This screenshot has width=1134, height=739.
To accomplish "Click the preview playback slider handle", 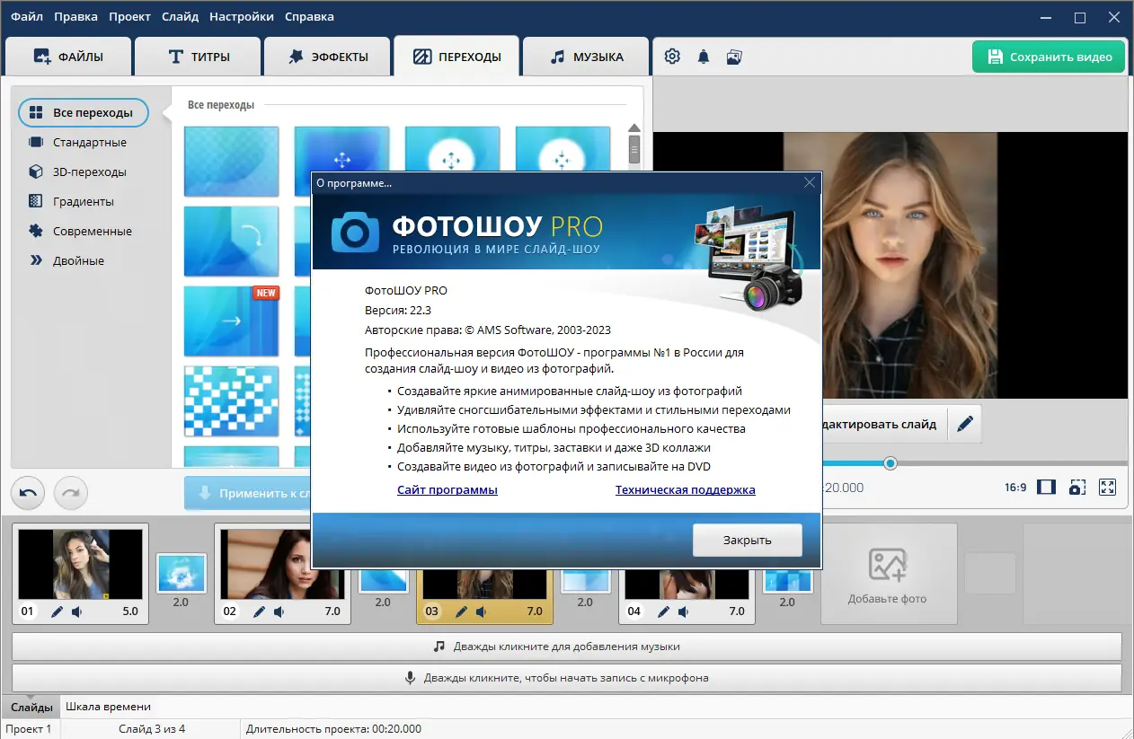I will point(890,463).
